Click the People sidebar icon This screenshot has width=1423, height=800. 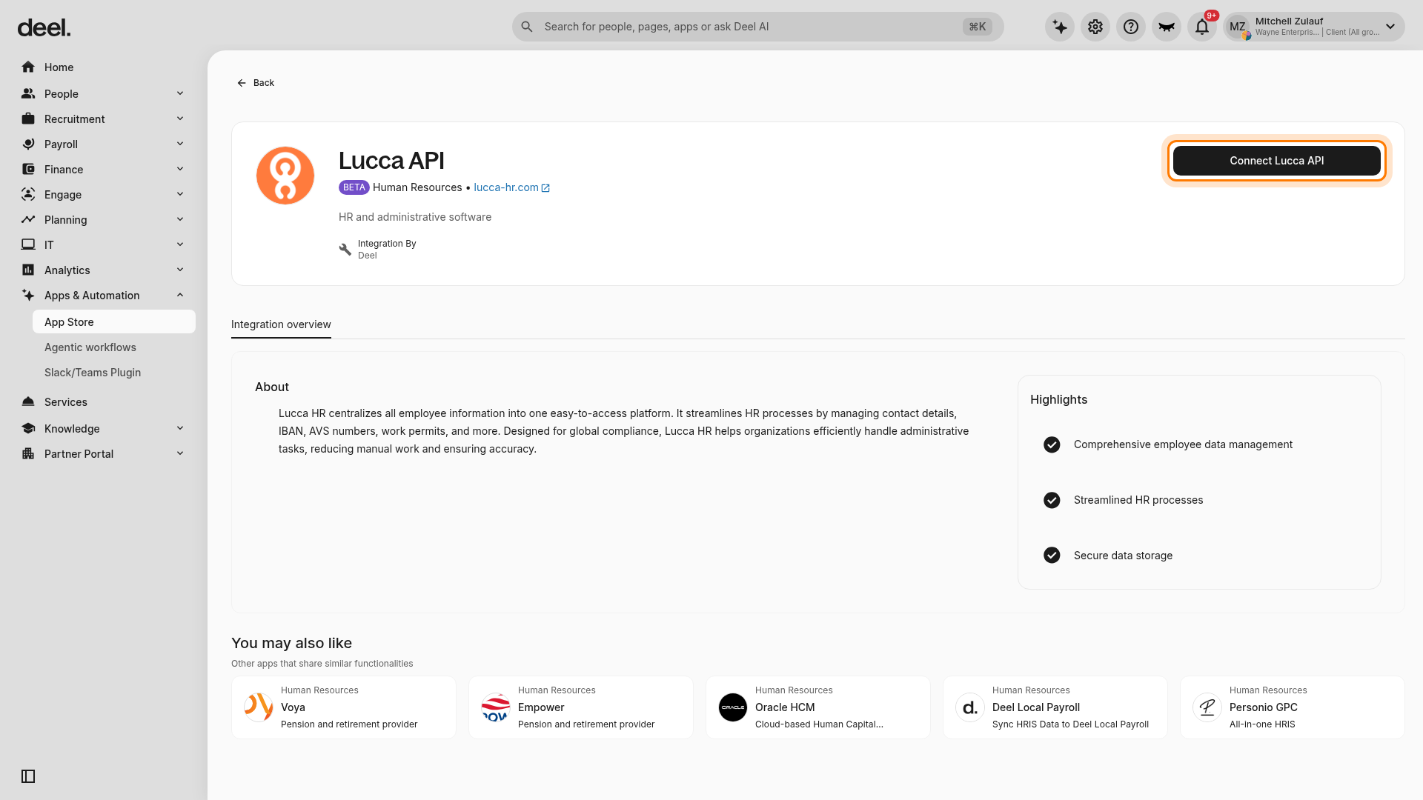pyautogui.click(x=28, y=94)
